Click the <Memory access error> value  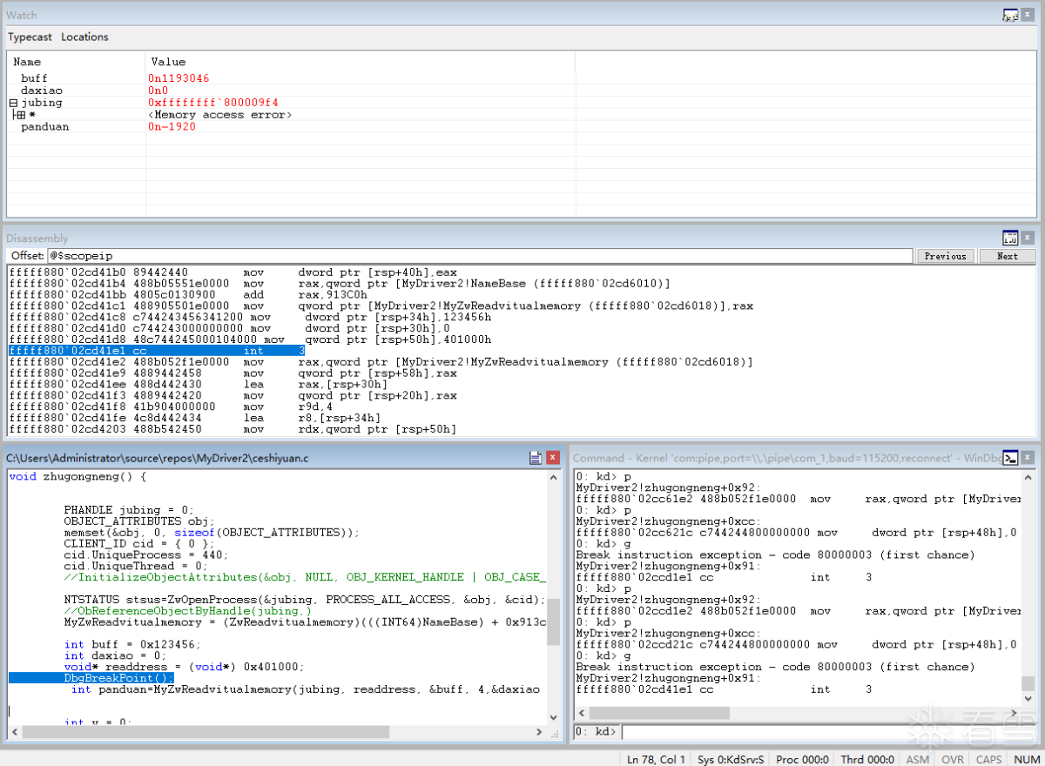(219, 115)
